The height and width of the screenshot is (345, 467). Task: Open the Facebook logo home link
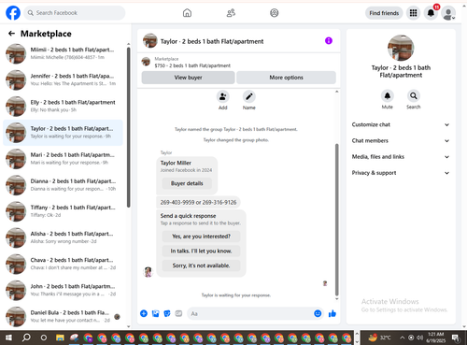pyautogui.click(x=13, y=13)
